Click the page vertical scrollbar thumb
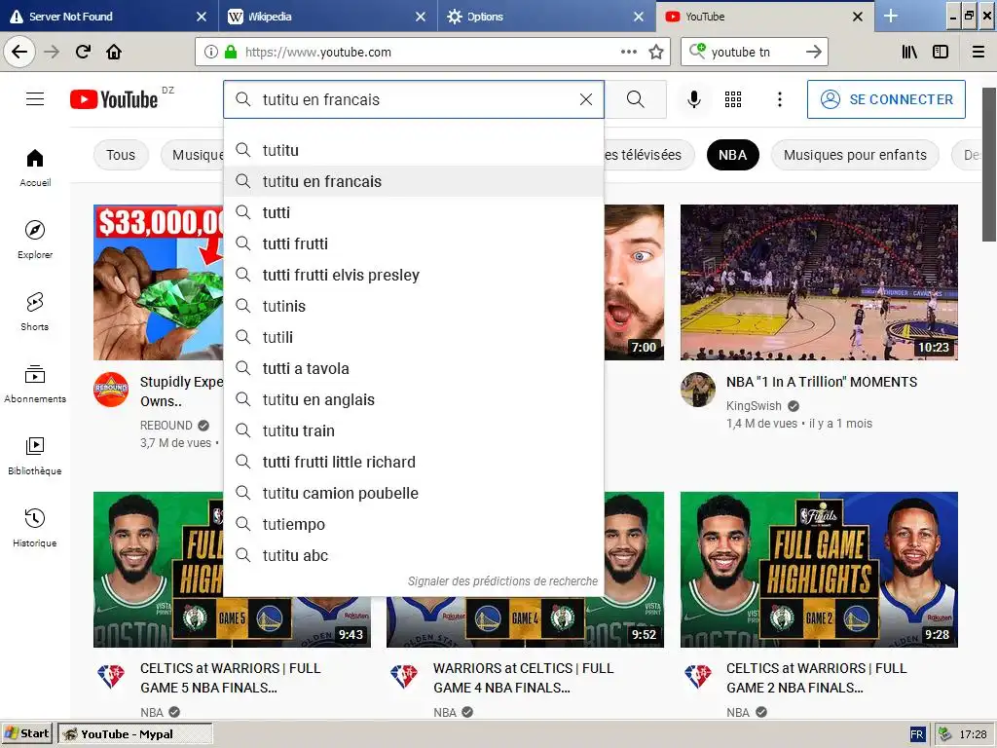The width and height of the screenshot is (997, 748). (x=989, y=164)
